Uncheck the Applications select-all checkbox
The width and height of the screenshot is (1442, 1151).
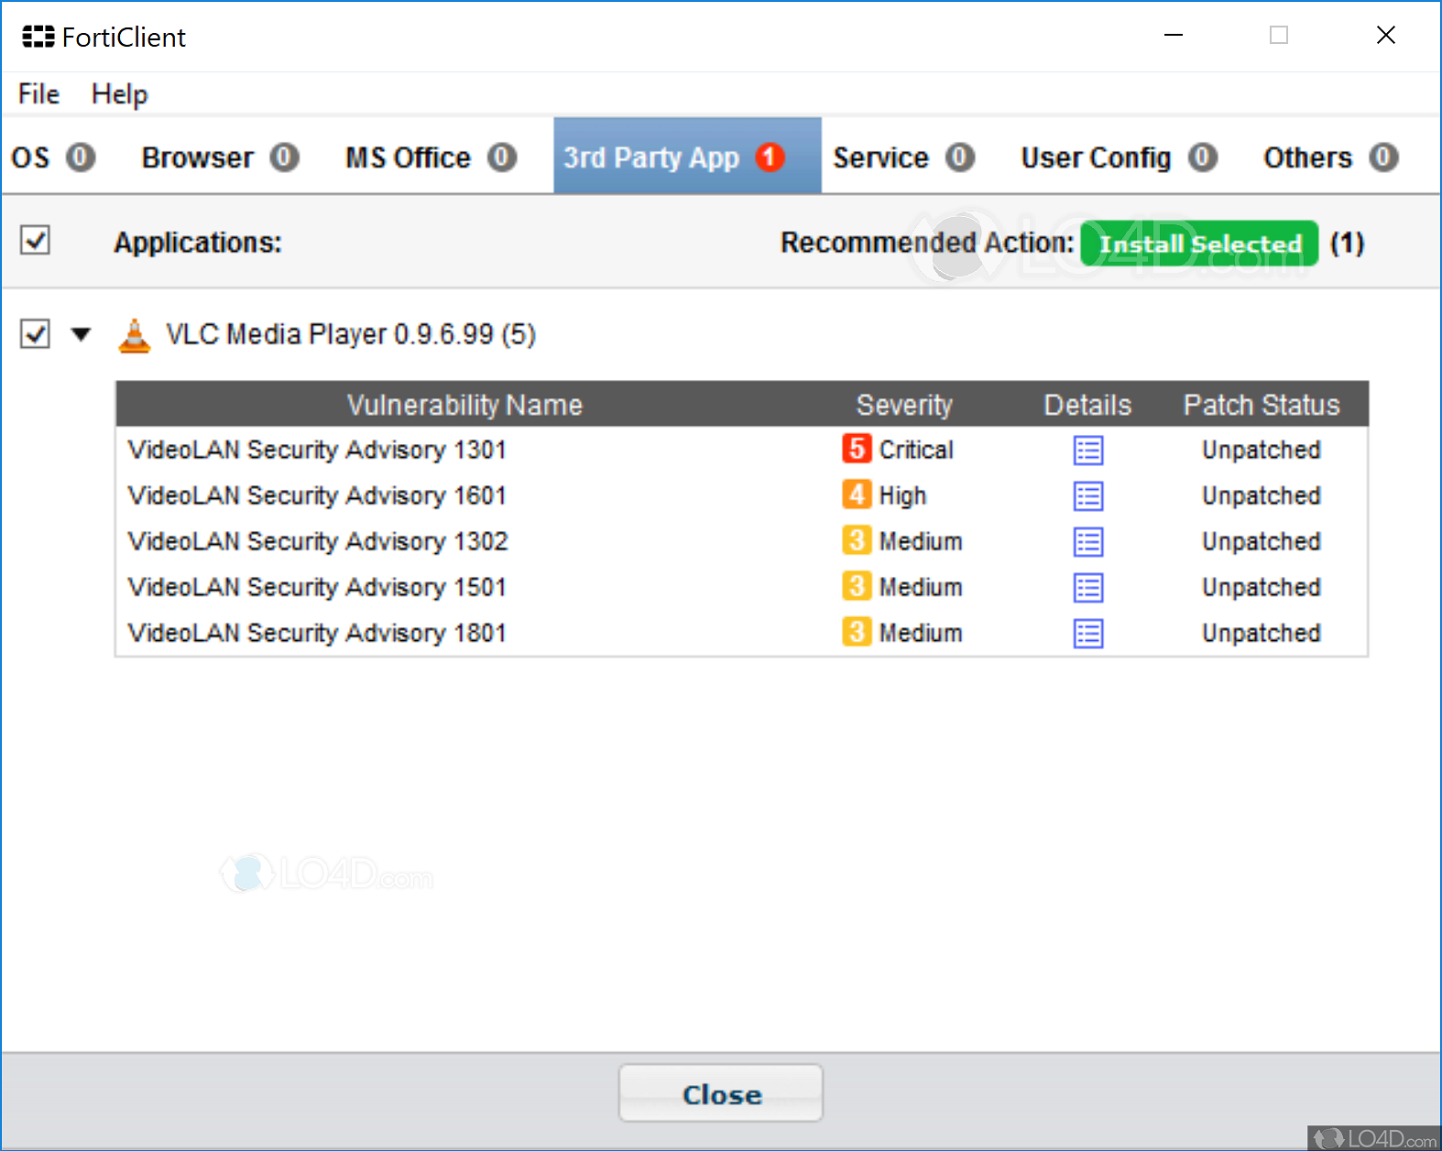[x=36, y=241]
